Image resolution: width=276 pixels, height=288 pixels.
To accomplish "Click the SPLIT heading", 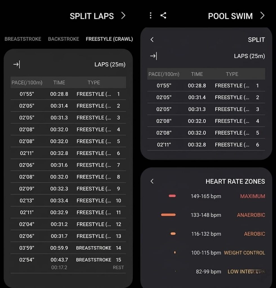I will pyautogui.click(x=256, y=40).
